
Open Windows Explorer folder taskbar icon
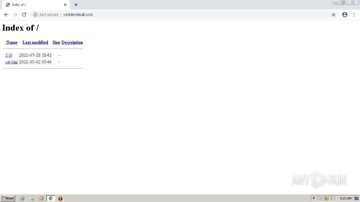[x=32, y=198]
